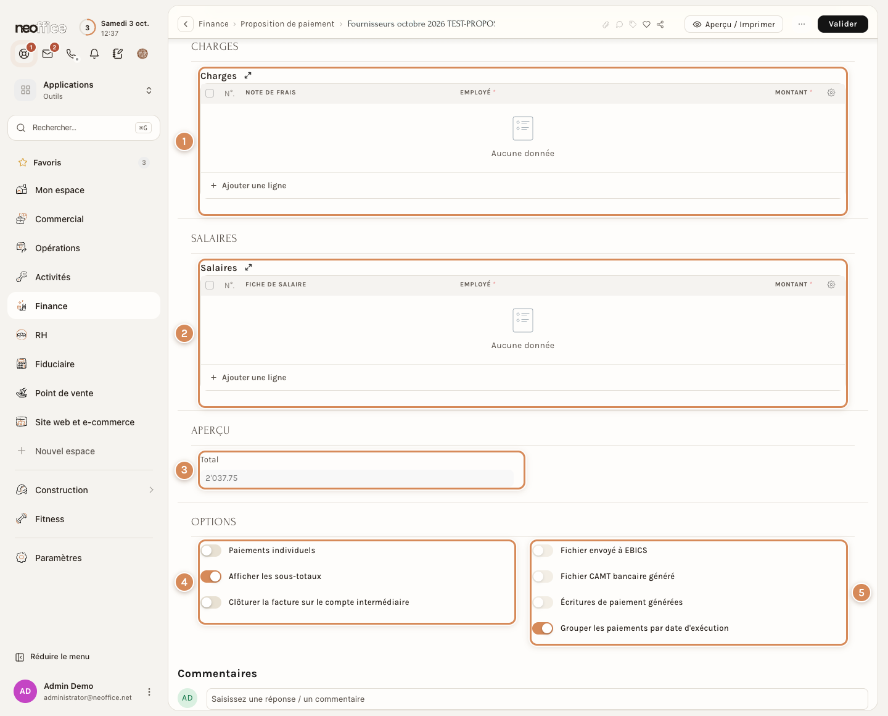
Task: Open the comments bubble icon in header
Action: [x=619, y=24]
